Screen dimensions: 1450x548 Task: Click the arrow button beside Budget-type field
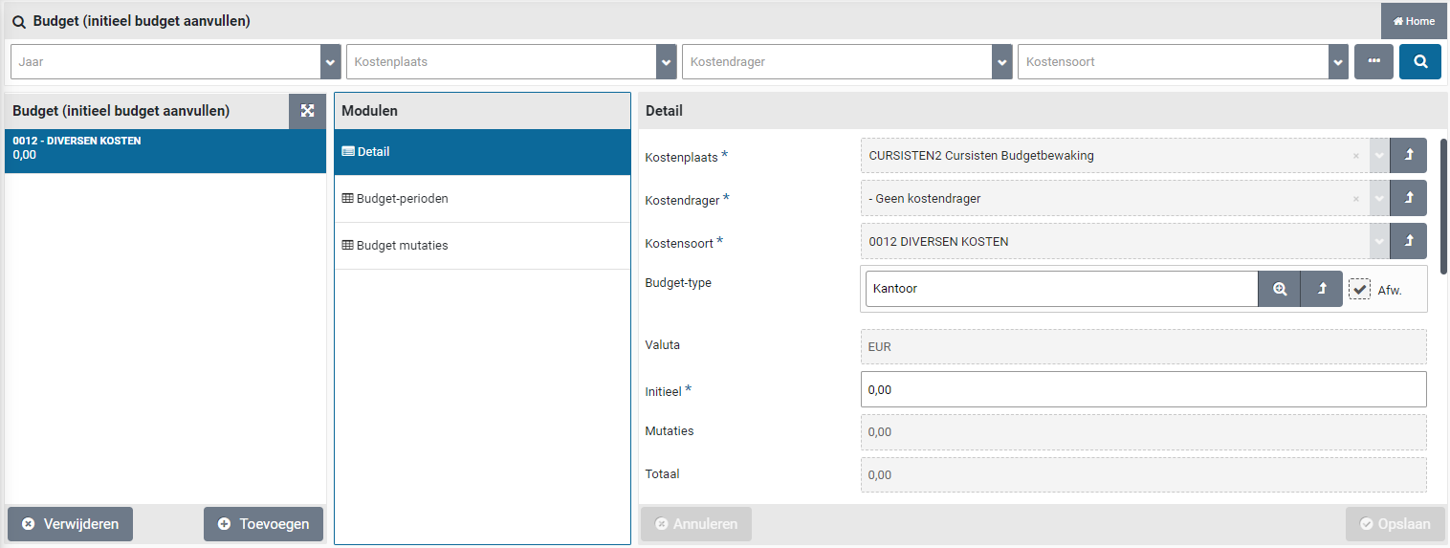pyautogui.click(x=1322, y=289)
